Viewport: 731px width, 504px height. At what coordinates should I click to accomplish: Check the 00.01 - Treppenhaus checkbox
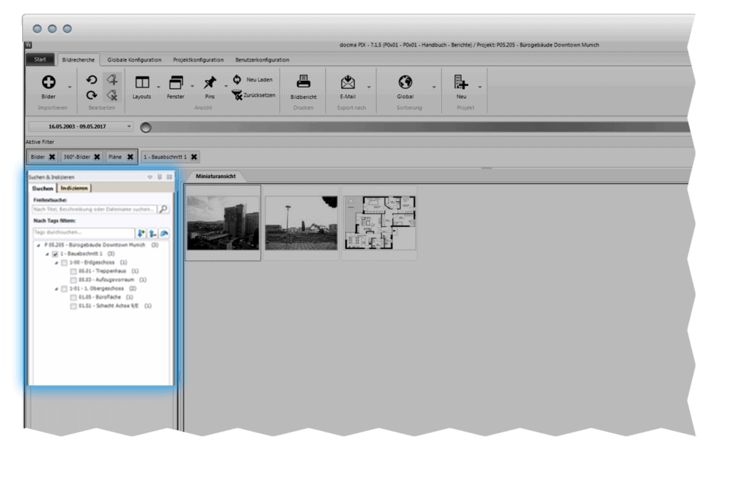point(73,271)
